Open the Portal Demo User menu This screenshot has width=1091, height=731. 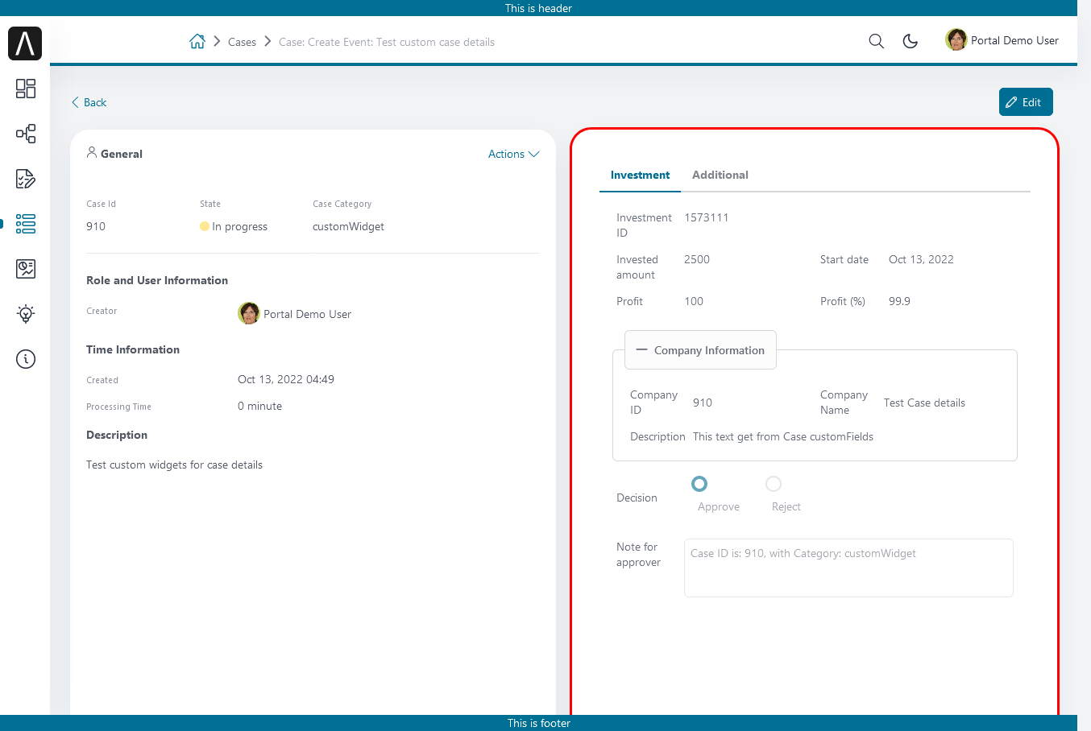(x=1002, y=40)
